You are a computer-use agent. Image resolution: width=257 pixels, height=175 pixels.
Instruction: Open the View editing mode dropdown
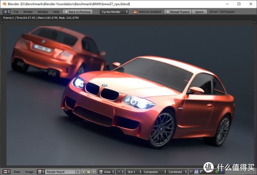click(107, 172)
